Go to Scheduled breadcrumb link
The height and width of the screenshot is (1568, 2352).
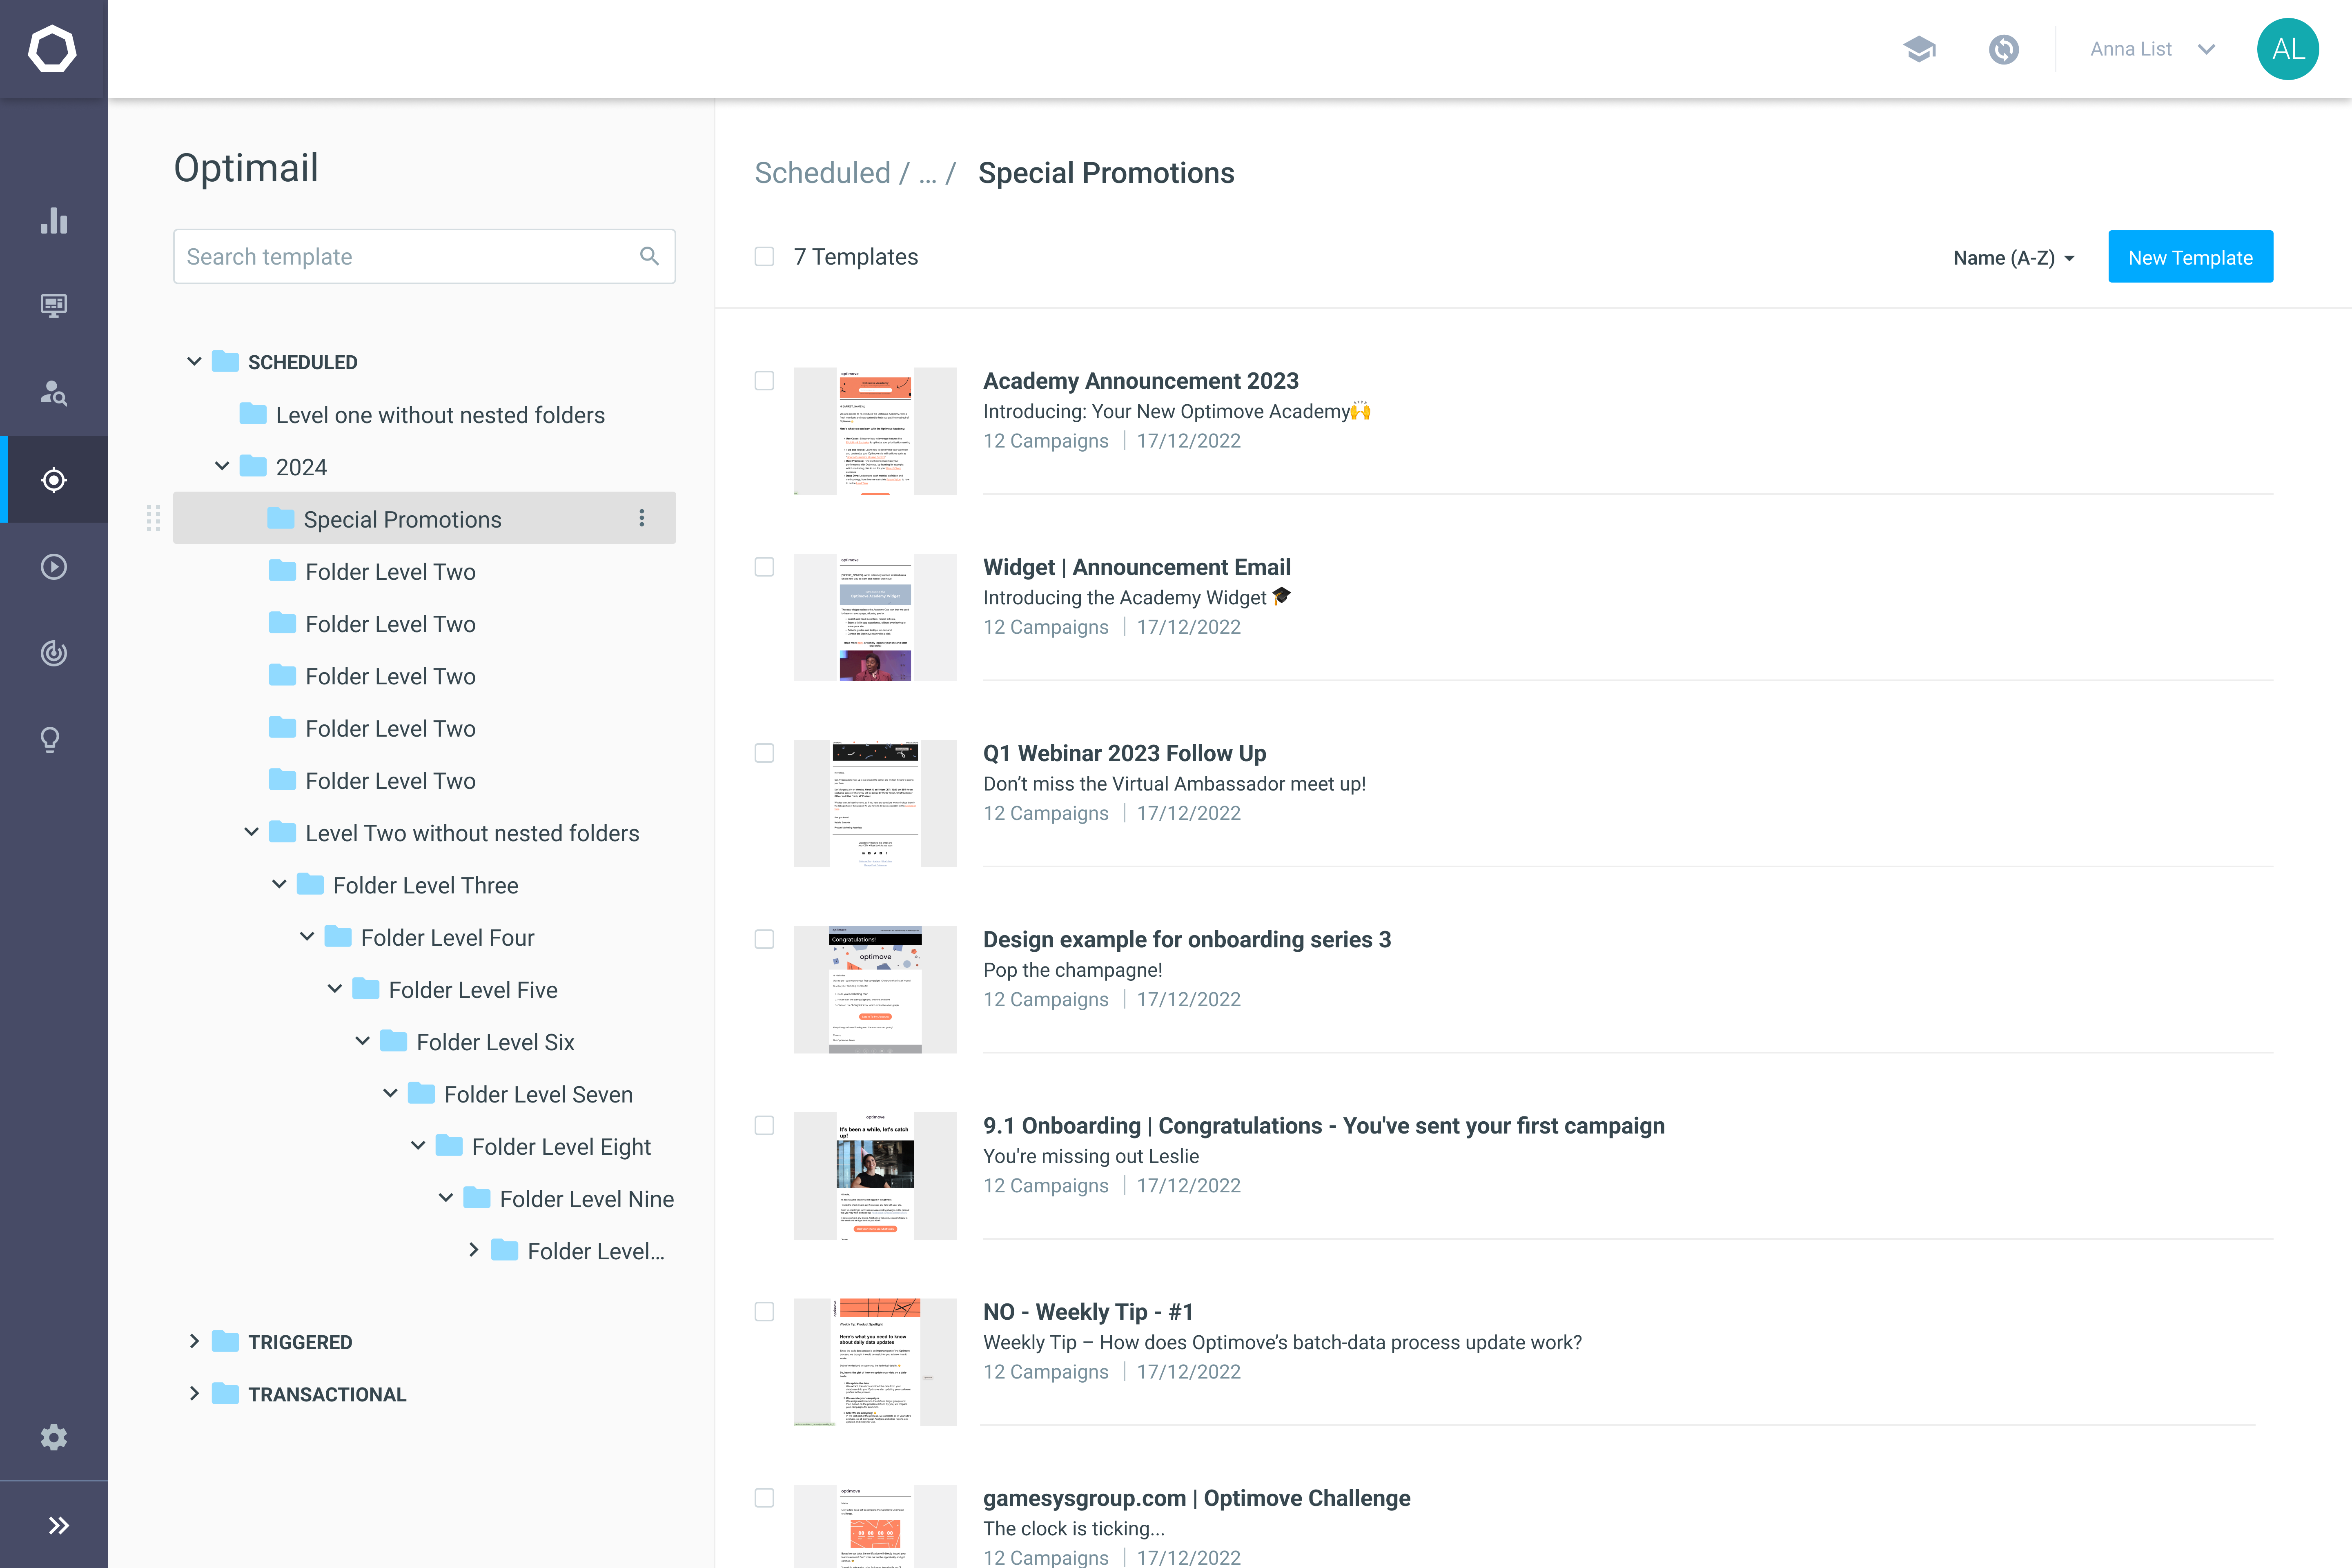click(822, 173)
